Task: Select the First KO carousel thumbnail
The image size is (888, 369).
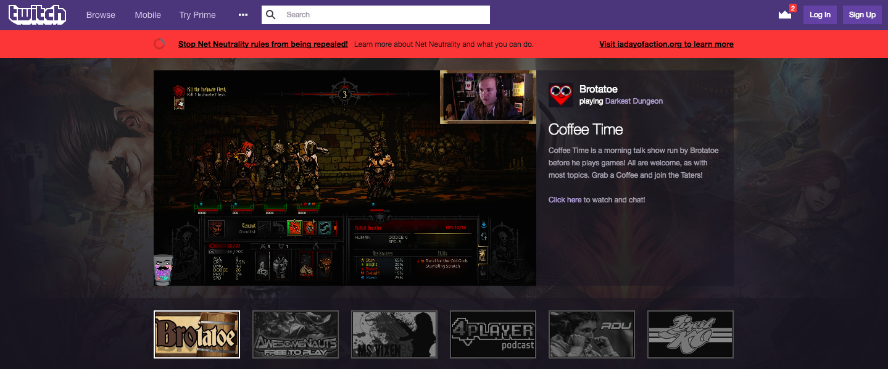Action: (691, 334)
